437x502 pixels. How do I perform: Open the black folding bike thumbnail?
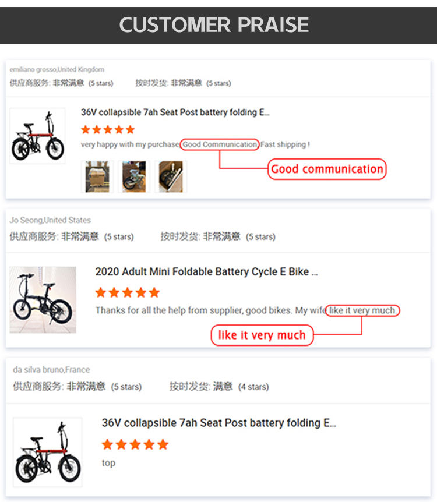click(43, 299)
